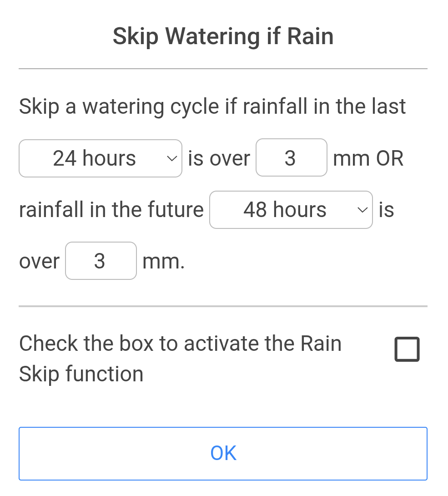Image resolution: width=448 pixels, height=496 pixels.
Task: Click the divider line under the title
Action: point(223,69)
